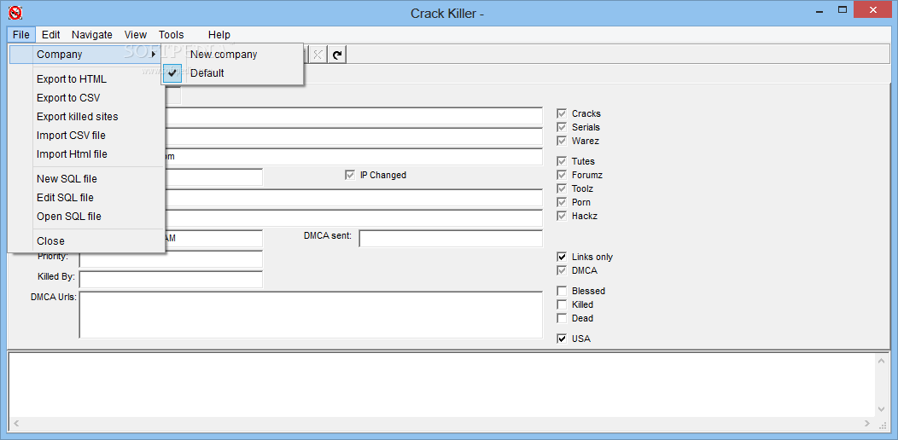Click the Killed By input field
This screenshot has height=440, width=898.
click(x=172, y=279)
